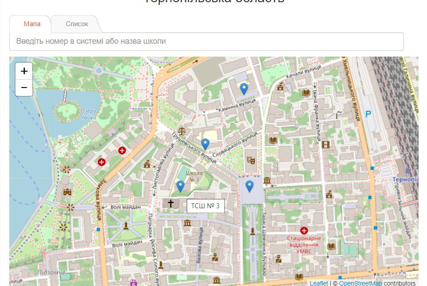The image size is (427, 286).
Task: Select the blue marker on Грушевського вулиця
Action: [x=205, y=144]
